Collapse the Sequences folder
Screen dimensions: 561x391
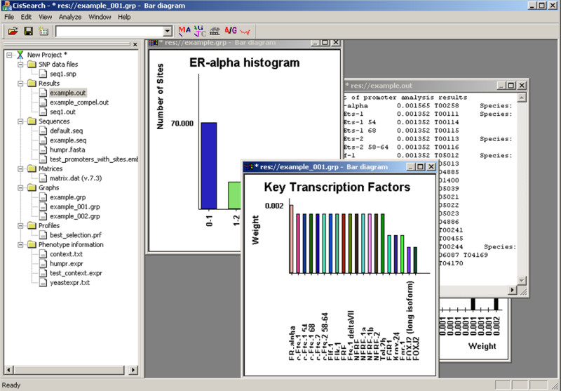(x=21, y=121)
